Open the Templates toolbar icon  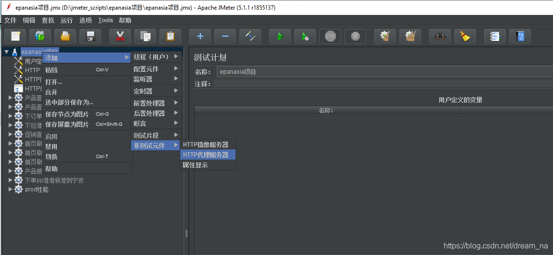coord(40,36)
